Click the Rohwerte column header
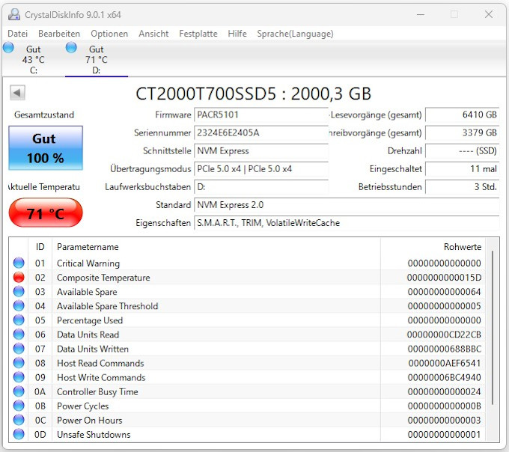The width and height of the screenshot is (509, 452). pyautogui.click(x=433, y=247)
